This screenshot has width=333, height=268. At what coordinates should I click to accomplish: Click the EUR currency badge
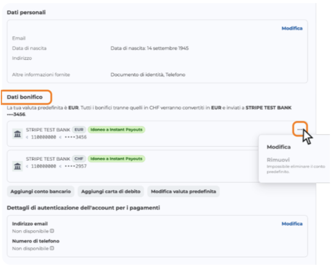(x=79, y=129)
